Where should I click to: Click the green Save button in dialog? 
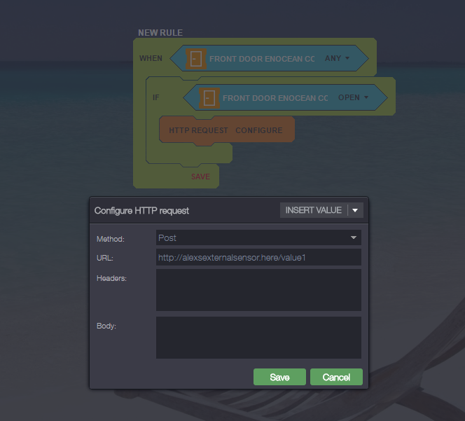pyautogui.click(x=279, y=377)
